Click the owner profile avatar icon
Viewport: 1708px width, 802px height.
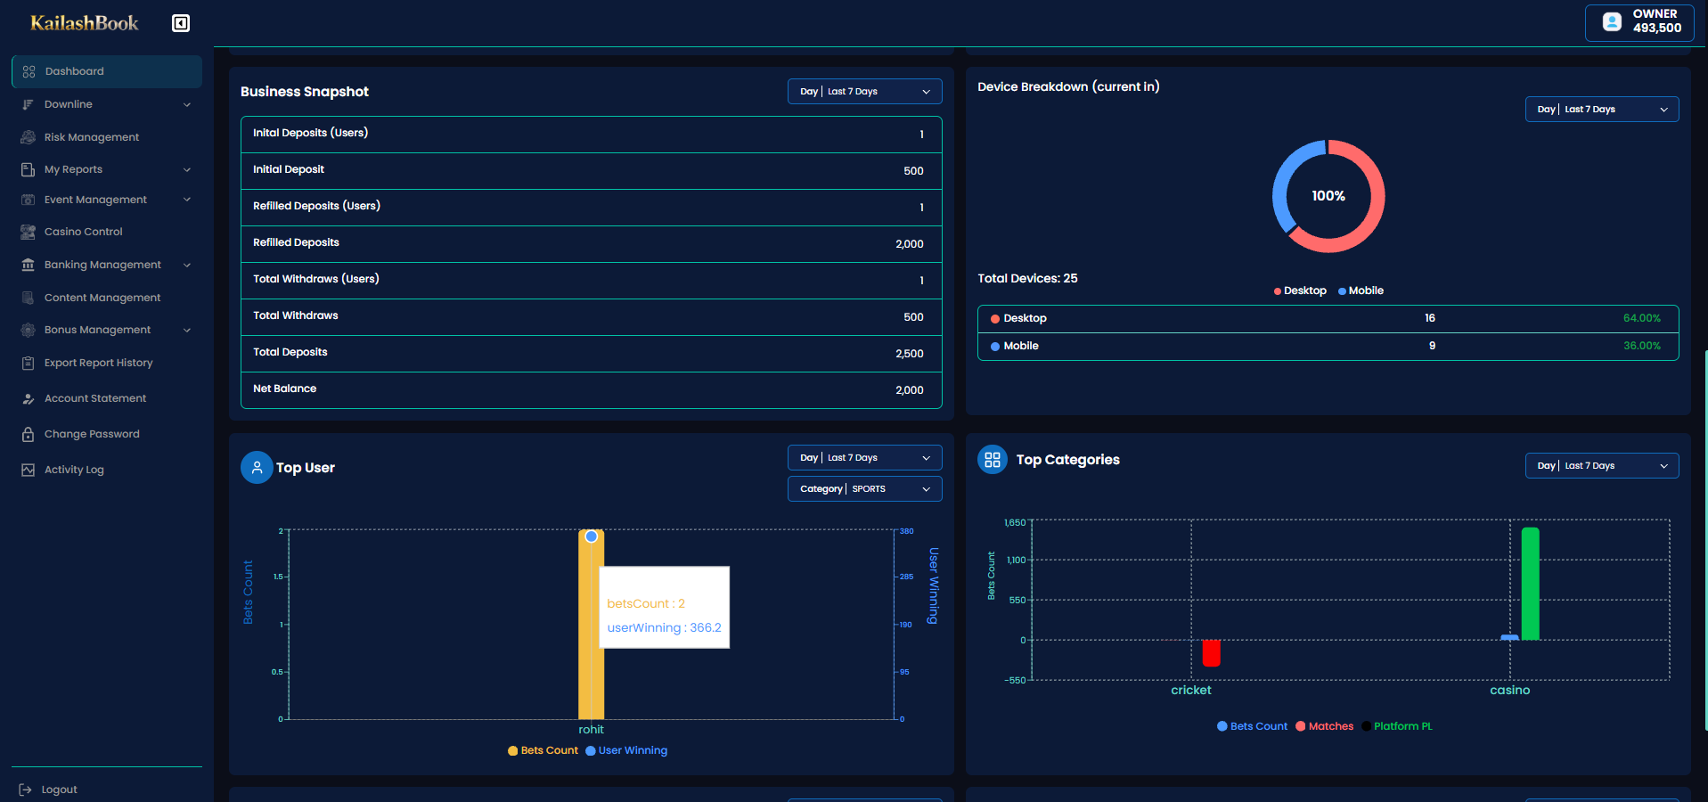[x=1612, y=21]
